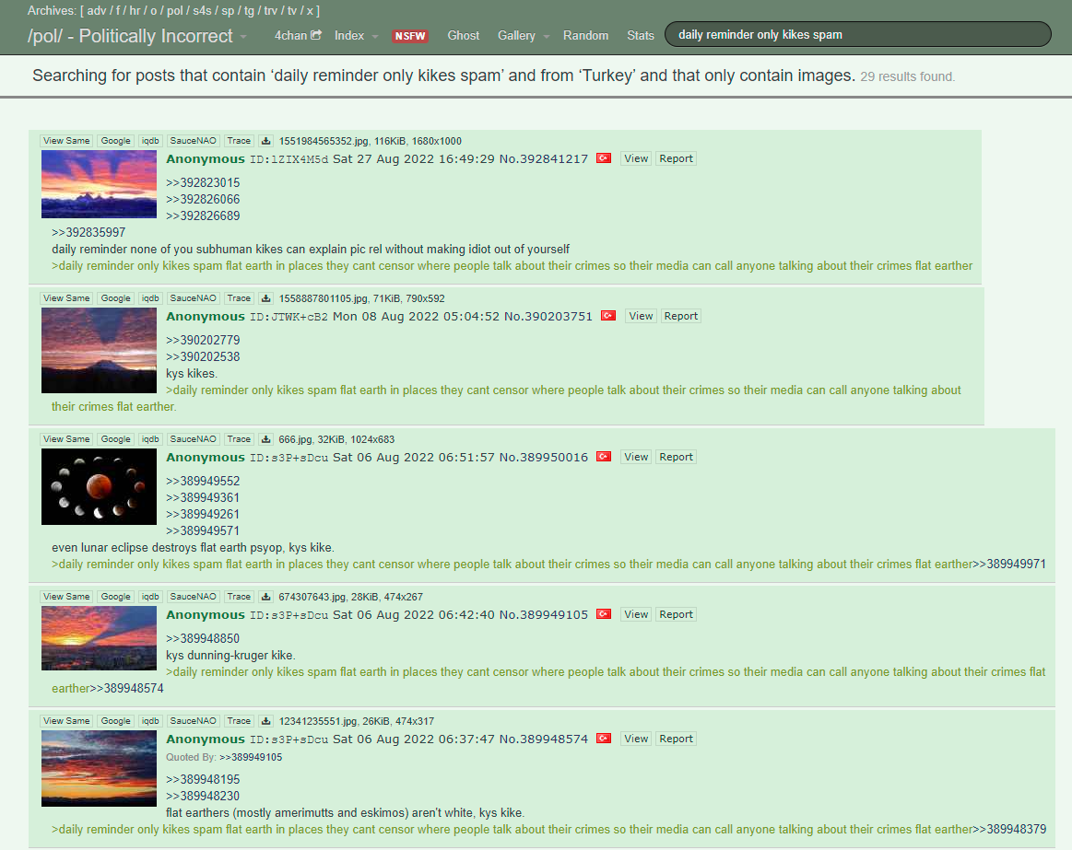Viewport: 1072px width, 850px height.
Task: Click View on post No.389949105
Action: [x=636, y=614]
